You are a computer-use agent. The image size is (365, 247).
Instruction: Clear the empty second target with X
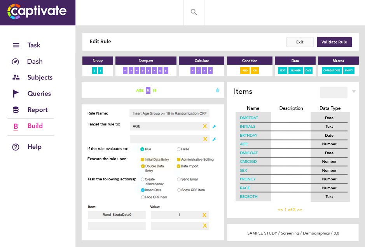pos(205,139)
